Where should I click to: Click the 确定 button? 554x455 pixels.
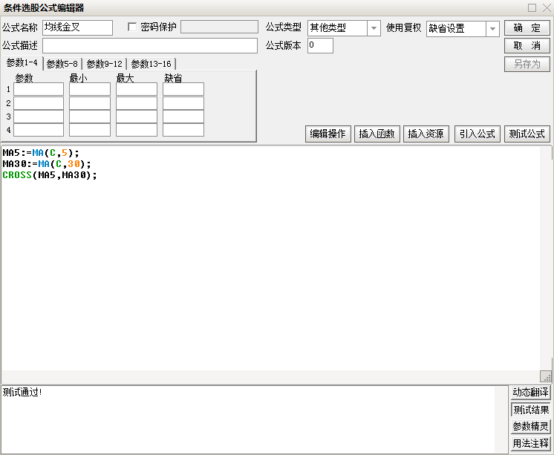tap(527, 28)
